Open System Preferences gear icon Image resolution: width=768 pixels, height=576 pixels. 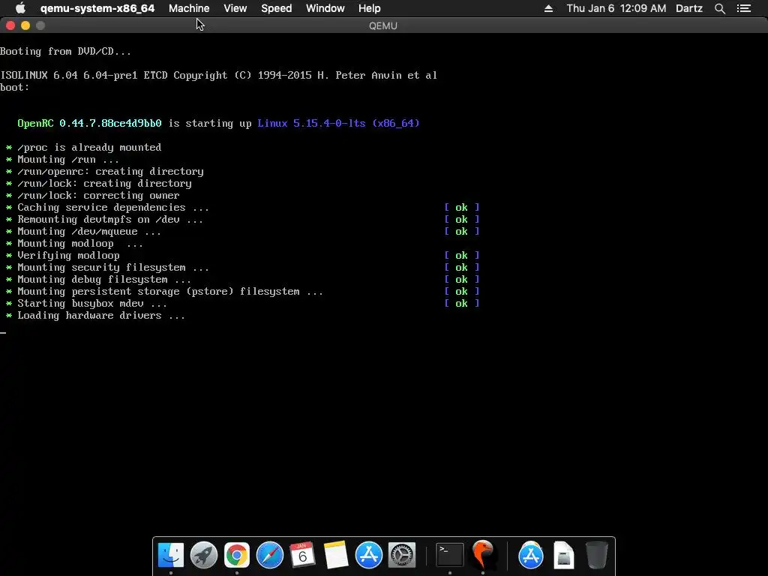click(402, 555)
